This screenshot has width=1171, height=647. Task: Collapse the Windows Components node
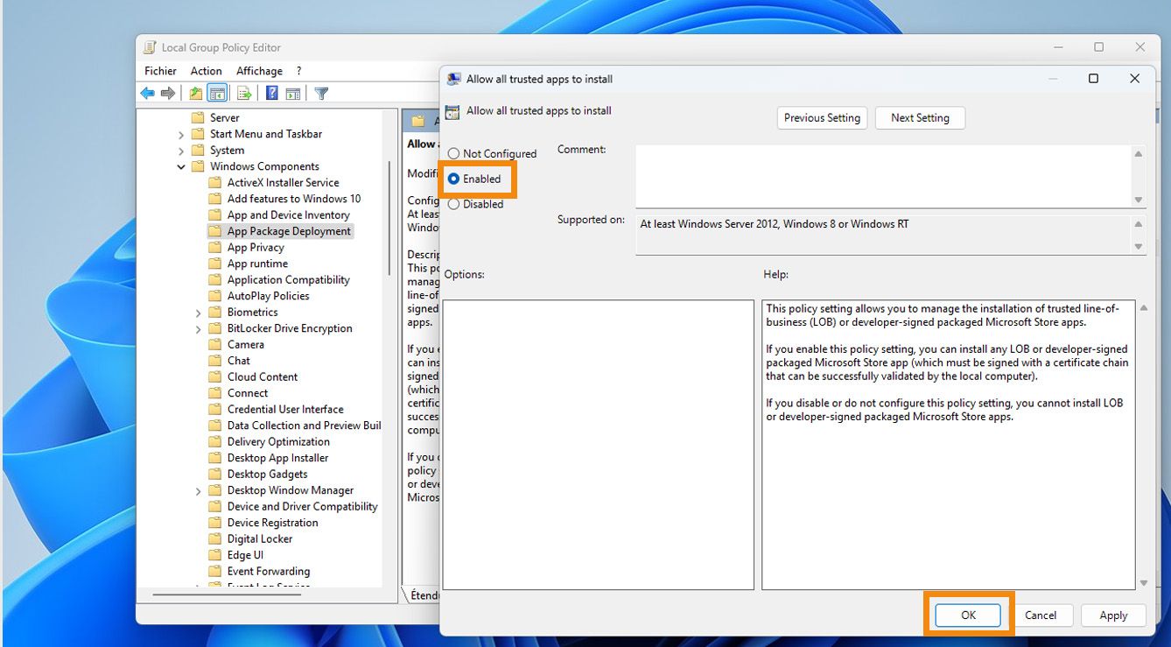pyautogui.click(x=181, y=167)
